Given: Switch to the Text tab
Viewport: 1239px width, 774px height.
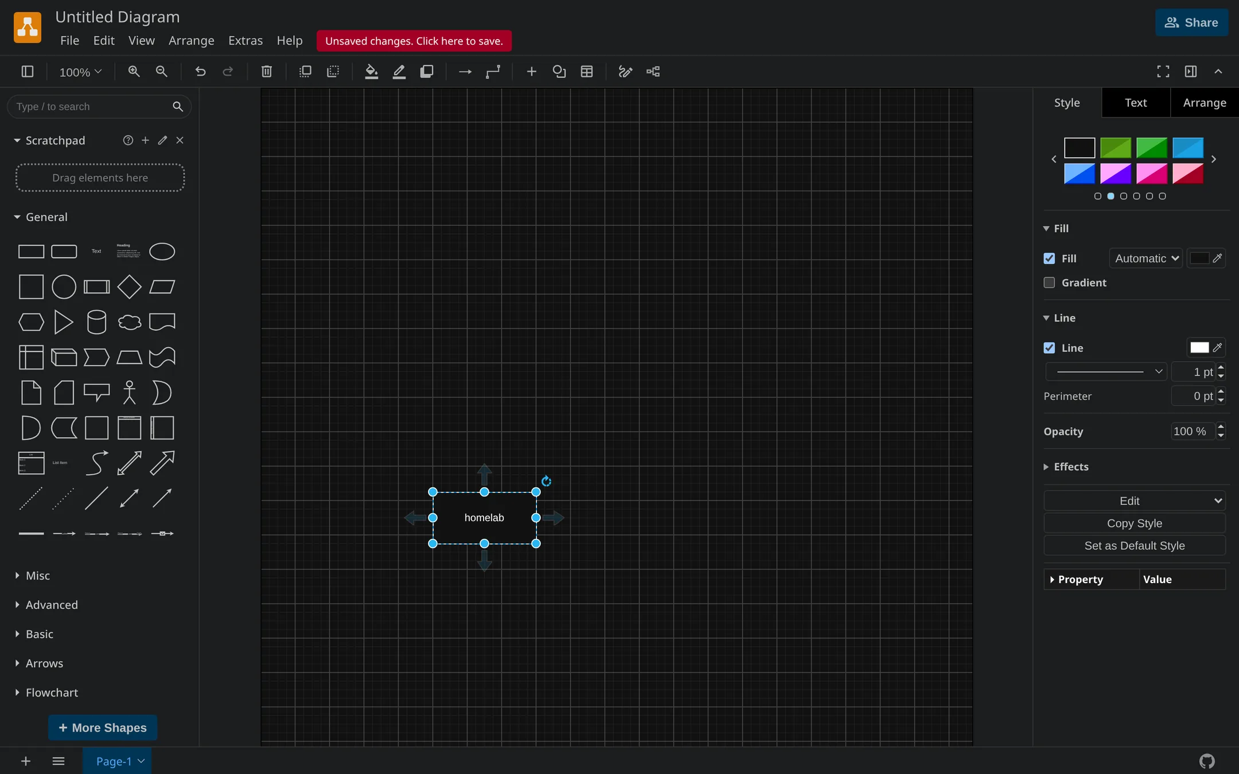Looking at the screenshot, I should pyautogui.click(x=1136, y=103).
